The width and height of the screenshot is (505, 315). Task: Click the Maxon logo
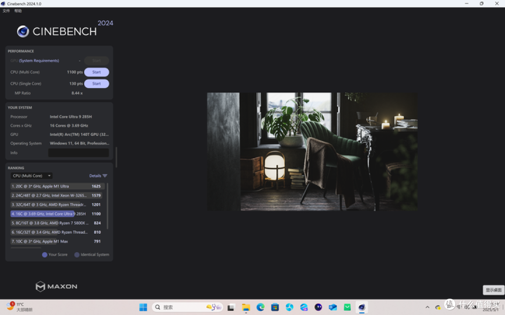pos(57,287)
